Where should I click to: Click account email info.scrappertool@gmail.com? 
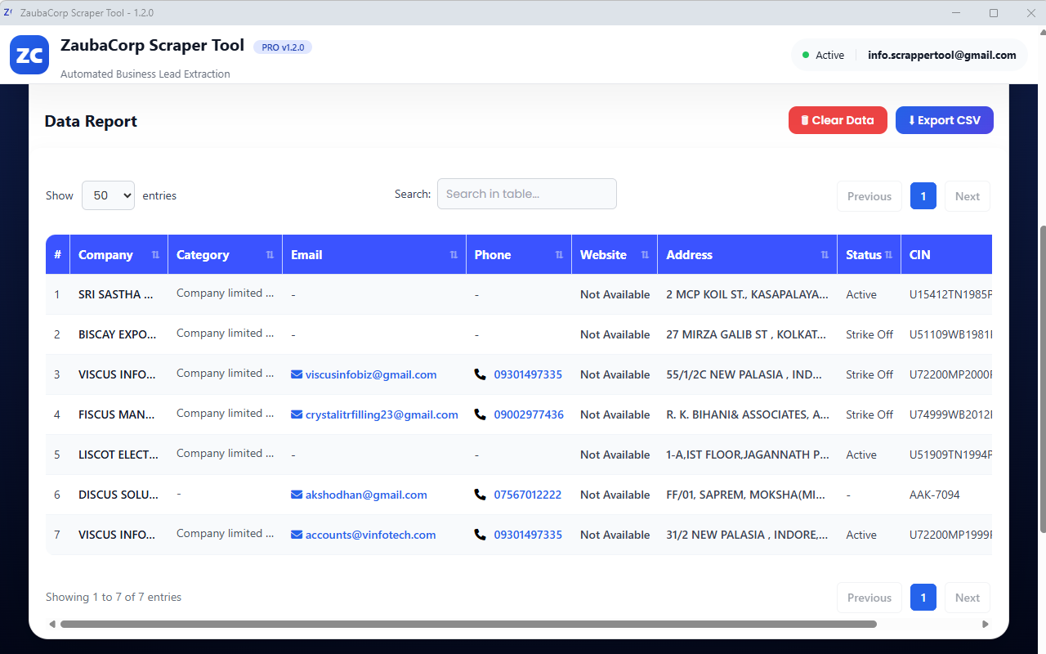[x=942, y=55]
